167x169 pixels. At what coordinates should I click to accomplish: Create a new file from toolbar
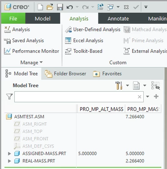41,7
